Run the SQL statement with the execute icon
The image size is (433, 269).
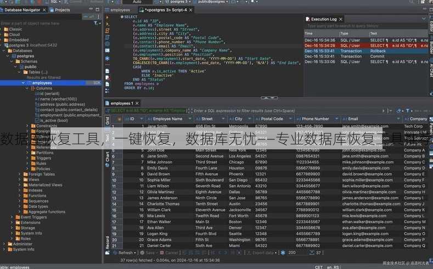[108, 17]
